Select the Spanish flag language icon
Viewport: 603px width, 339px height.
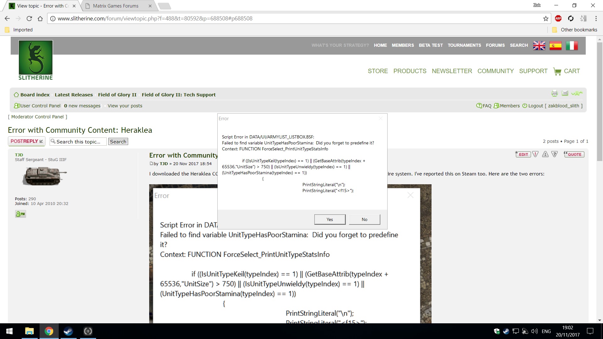pyautogui.click(x=556, y=46)
